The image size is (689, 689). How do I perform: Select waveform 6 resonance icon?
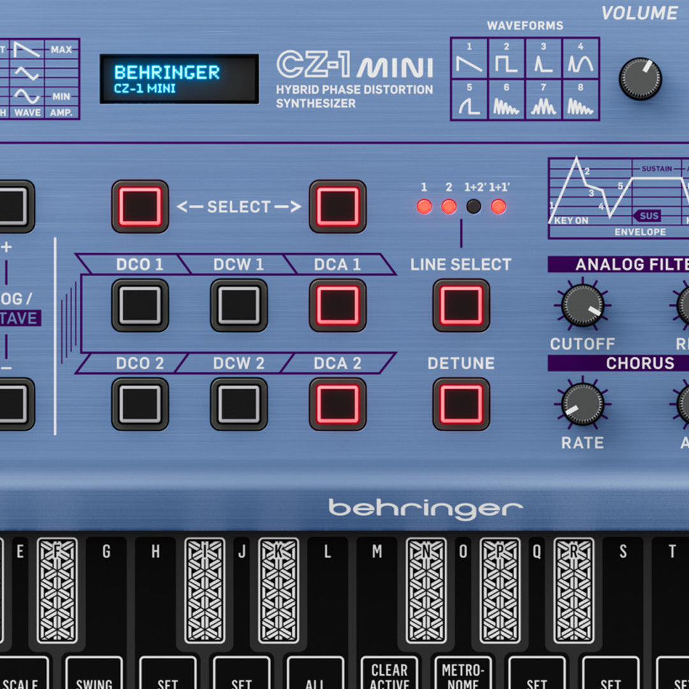tap(506, 106)
